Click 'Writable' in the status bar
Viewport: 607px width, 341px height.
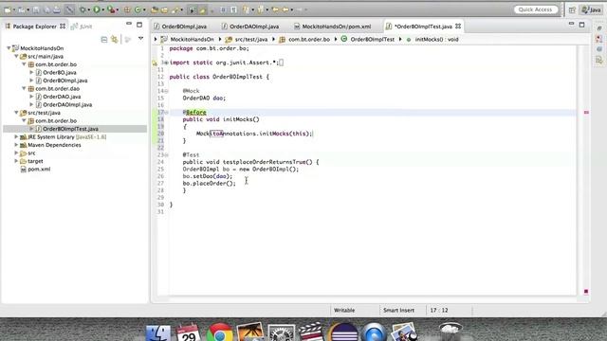pyautogui.click(x=344, y=310)
